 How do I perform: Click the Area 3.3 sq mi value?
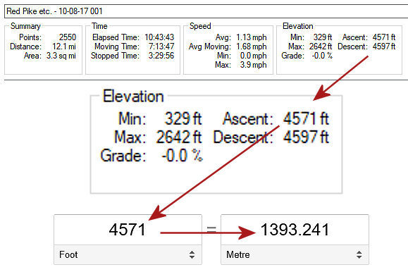pyautogui.click(x=61, y=56)
